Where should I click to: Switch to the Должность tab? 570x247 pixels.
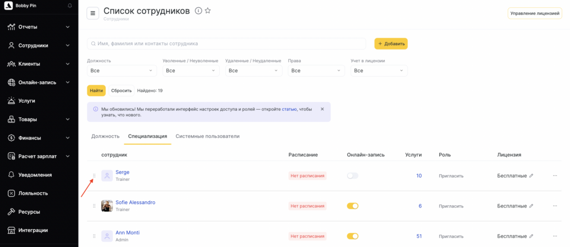click(105, 136)
